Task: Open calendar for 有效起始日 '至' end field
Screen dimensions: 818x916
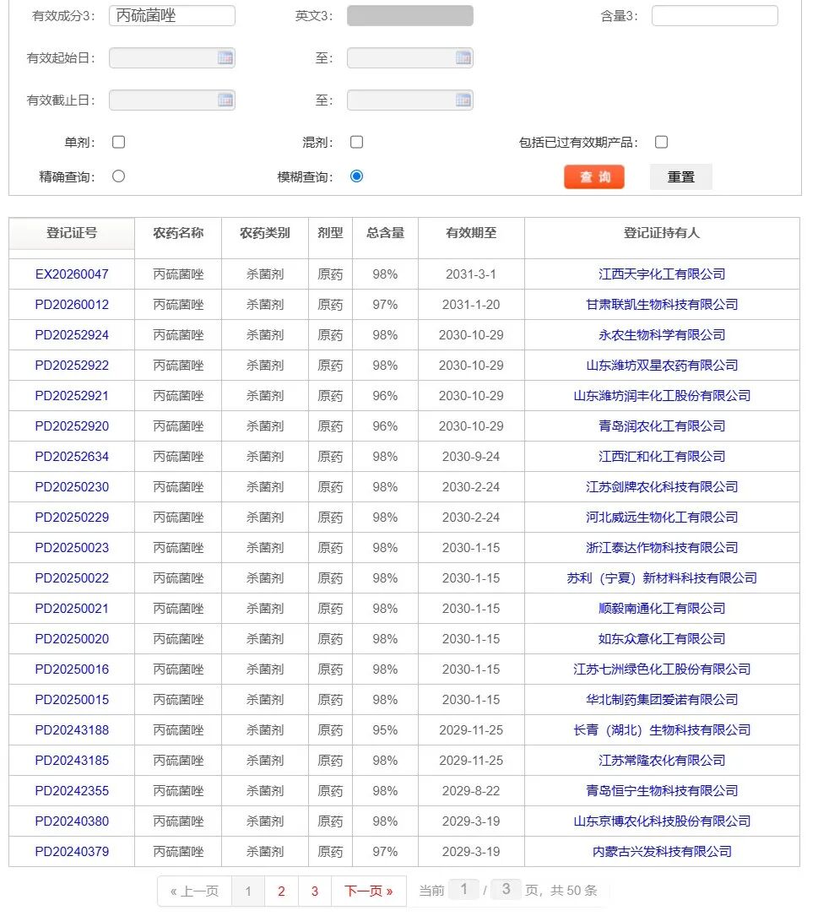Action: [463, 58]
